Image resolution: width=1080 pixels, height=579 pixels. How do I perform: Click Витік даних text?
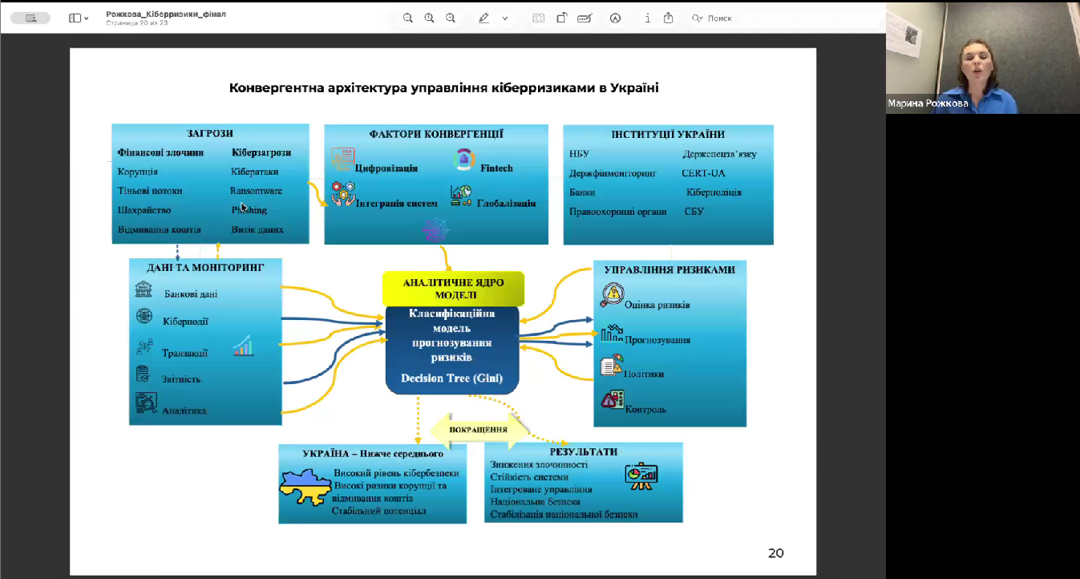coord(257,230)
